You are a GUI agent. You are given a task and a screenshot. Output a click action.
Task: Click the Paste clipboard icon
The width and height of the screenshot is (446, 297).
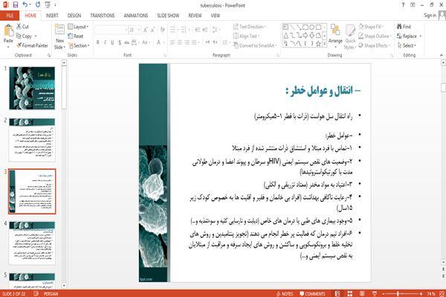point(8,31)
